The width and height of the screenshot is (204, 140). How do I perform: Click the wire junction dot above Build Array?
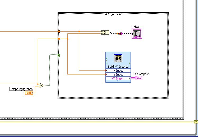pyautogui.click(x=79, y=32)
